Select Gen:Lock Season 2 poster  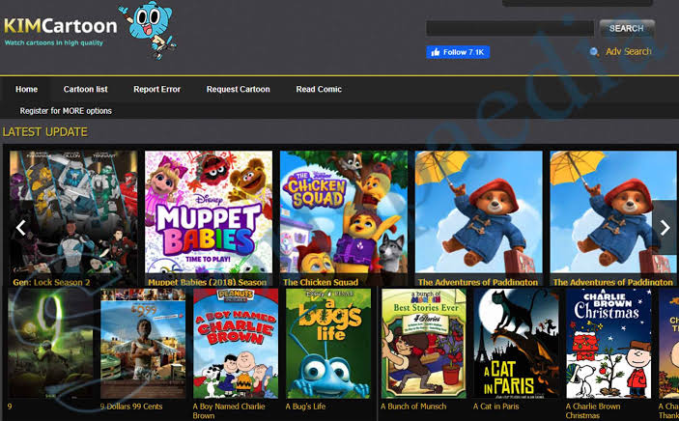[x=73, y=212]
